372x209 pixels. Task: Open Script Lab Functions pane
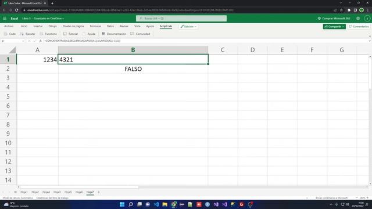click(x=48, y=34)
